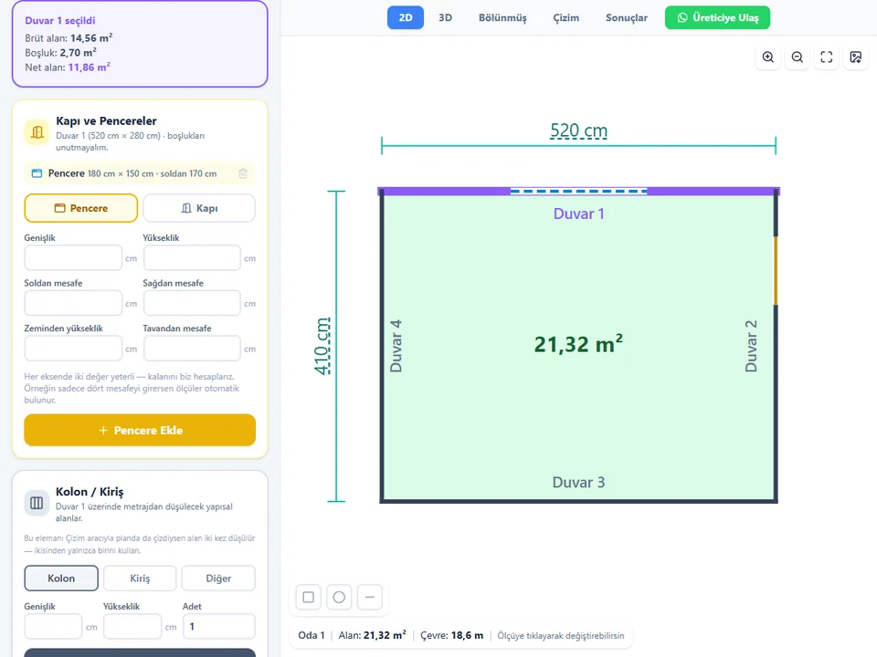Export the plan as an image
The width and height of the screenshot is (877, 657).
(856, 57)
